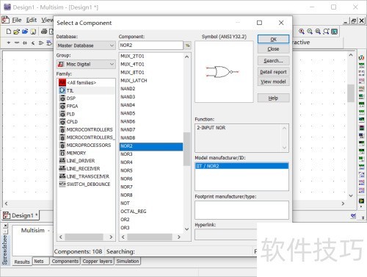Click the Close button in dialog
367x277 pixels.
tap(273, 49)
